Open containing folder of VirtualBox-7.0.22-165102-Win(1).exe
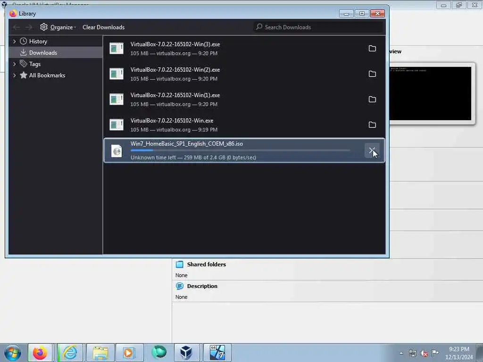This screenshot has width=483, height=362. (372, 99)
